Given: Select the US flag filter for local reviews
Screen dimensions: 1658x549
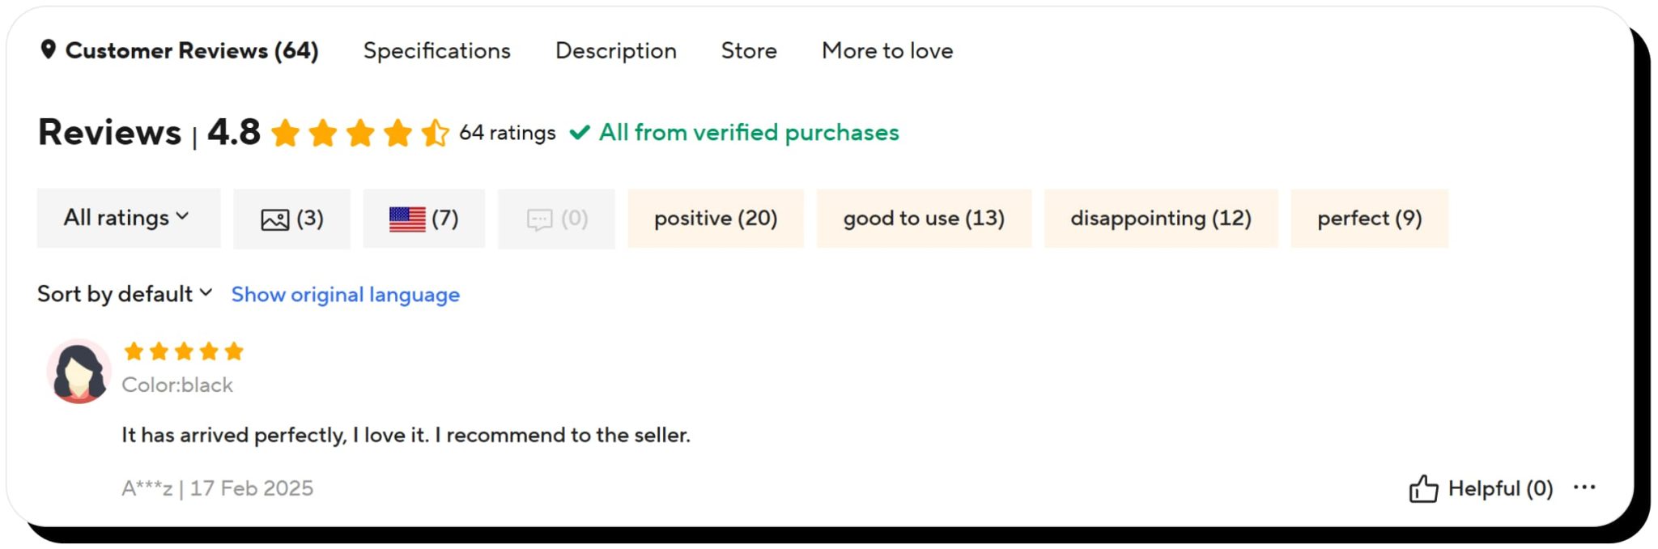Looking at the screenshot, I should pos(409,218).
